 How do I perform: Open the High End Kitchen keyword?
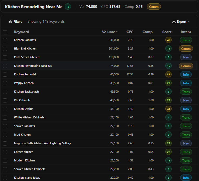tap(25, 49)
